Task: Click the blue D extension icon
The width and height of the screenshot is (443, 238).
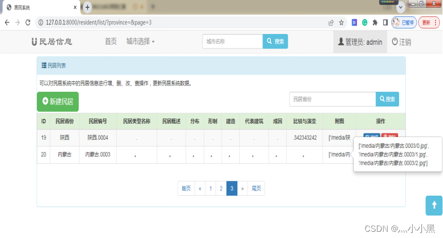Action: coord(354,23)
